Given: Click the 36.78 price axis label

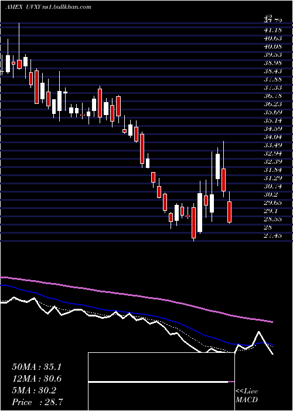Looking at the screenshot, I should 274,96.
